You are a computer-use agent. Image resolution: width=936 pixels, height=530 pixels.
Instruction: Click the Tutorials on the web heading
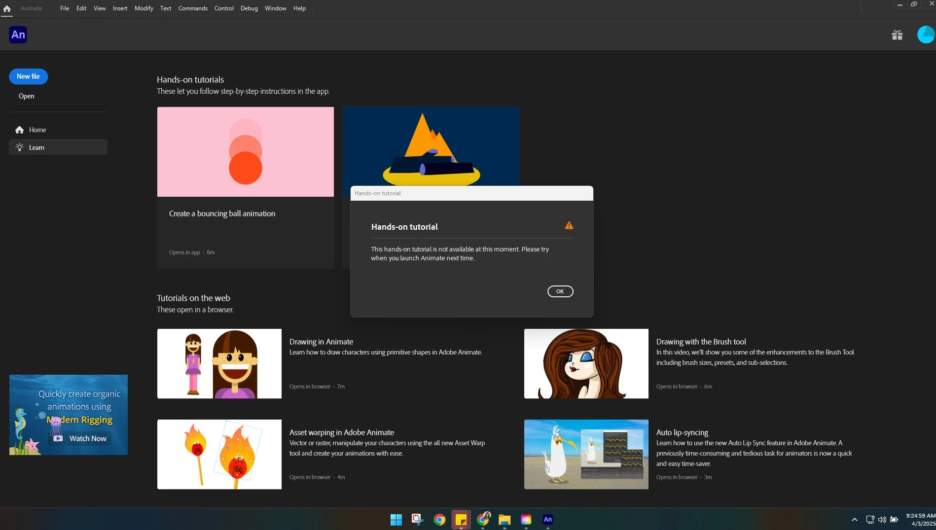[x=193, y=298]
